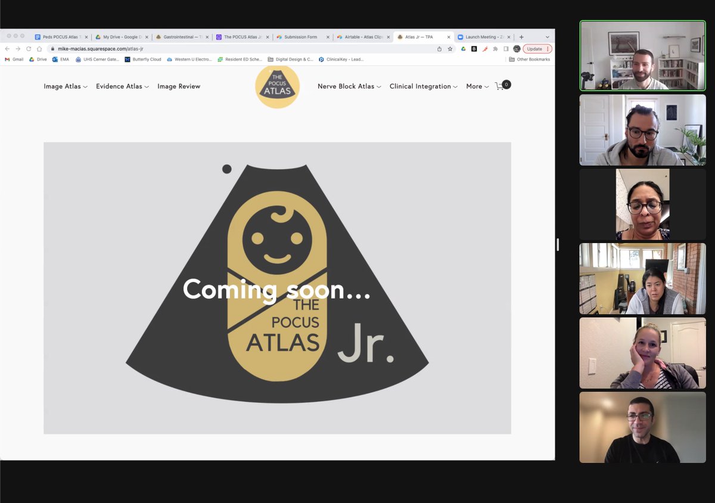The height and width of the screenshot is (503, 715).
Task: Open the shopping cart icon
Action: tap(503, 85)
